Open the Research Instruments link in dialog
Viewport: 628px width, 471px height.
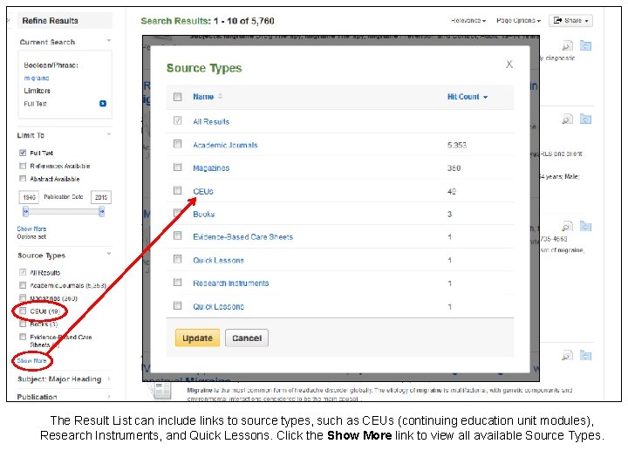tap(230, 283)
